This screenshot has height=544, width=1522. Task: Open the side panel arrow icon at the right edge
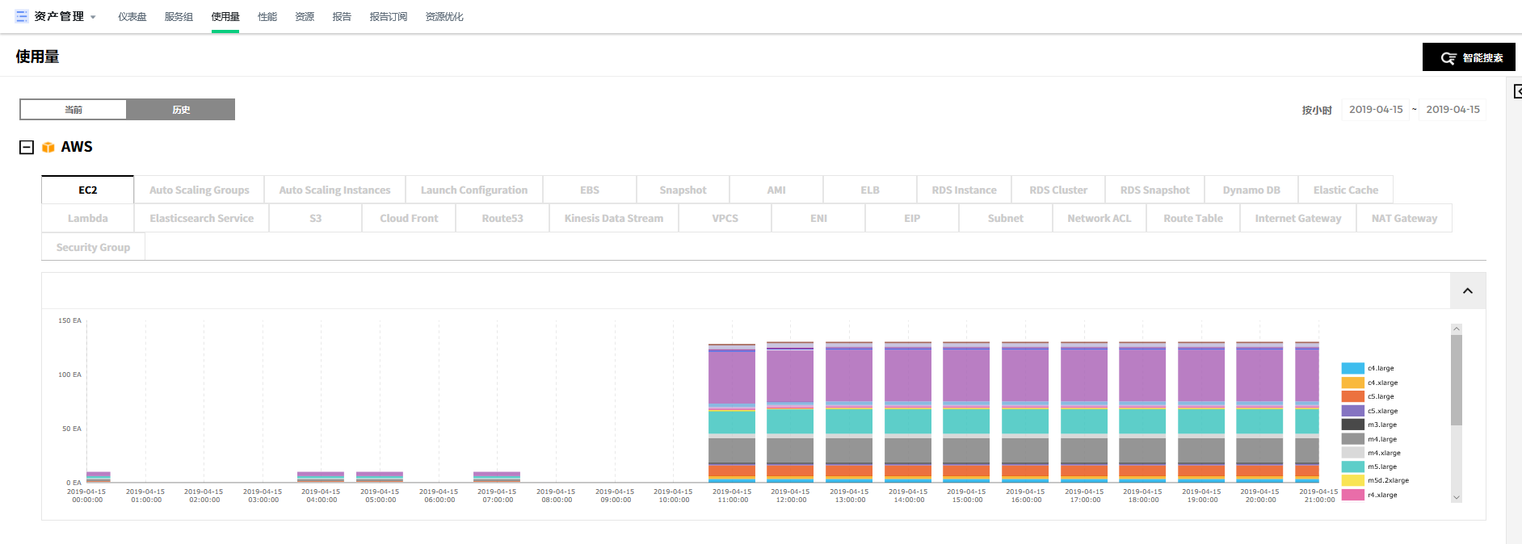[1517, 91]
